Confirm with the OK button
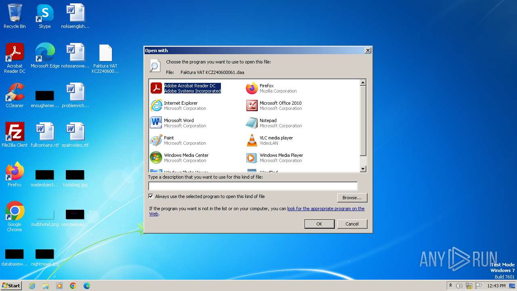This screenshot has height=291, width=517. [x=319, y=224]
